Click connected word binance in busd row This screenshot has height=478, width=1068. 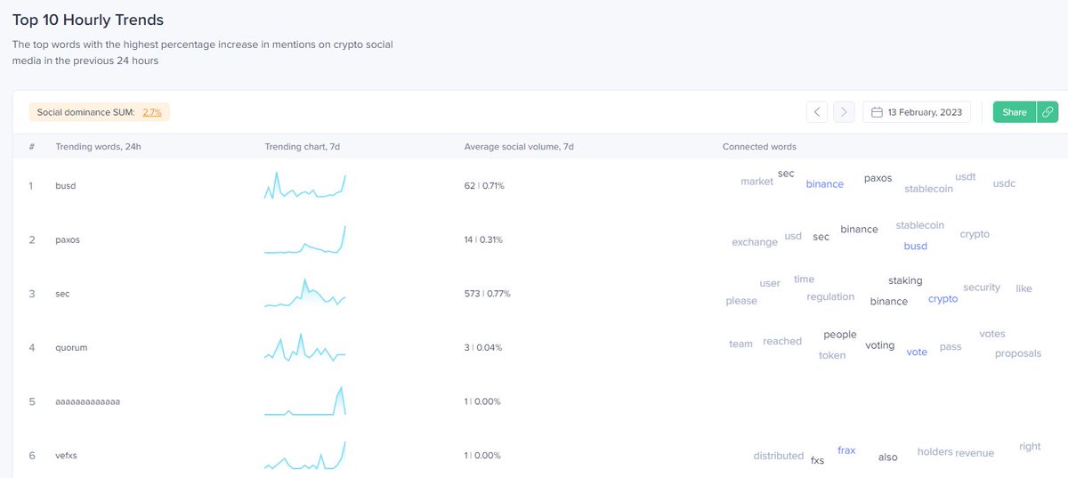click(825, 184)
